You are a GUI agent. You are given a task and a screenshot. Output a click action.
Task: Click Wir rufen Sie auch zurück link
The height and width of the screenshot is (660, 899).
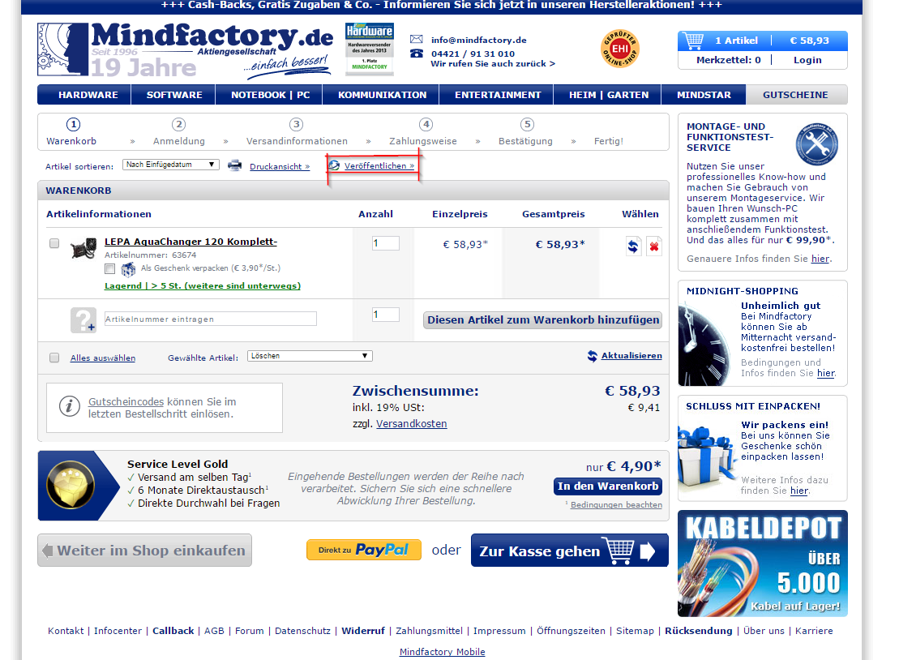click(x=493, y=64)
